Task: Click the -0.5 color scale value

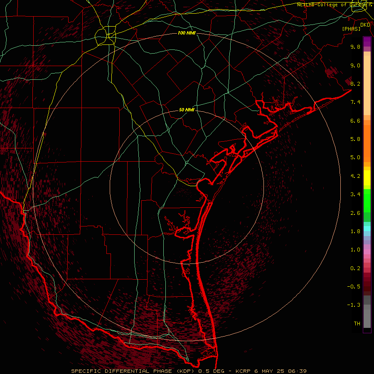Action: click(354, 287)
